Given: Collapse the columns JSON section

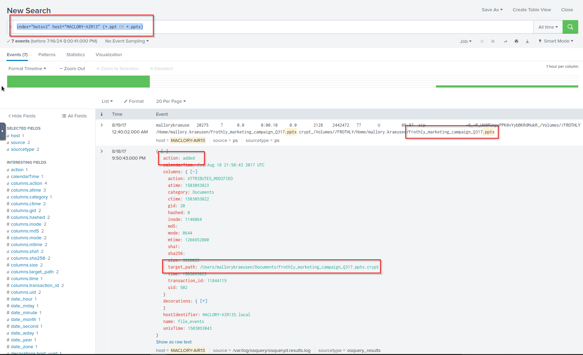Looking at the screenshot, I should coord(194,172).
